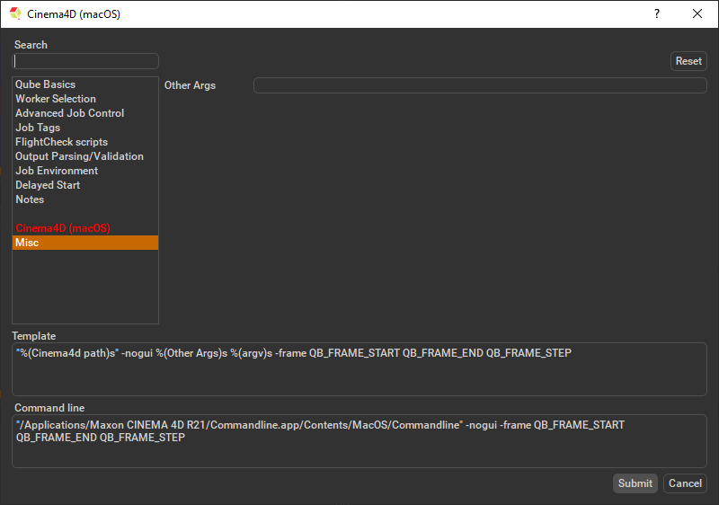Select Job Tags in the list
719x505 pixels.
pyautogui.click(x=38, y=128)
